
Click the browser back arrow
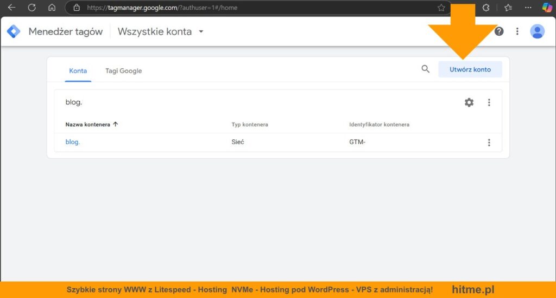coord(11,8)
